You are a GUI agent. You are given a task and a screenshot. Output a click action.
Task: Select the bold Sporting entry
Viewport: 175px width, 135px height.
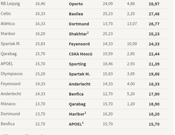click(x=77, y=64)
